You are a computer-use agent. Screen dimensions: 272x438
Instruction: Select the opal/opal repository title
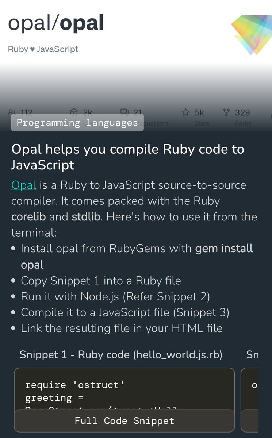point(56,23)
